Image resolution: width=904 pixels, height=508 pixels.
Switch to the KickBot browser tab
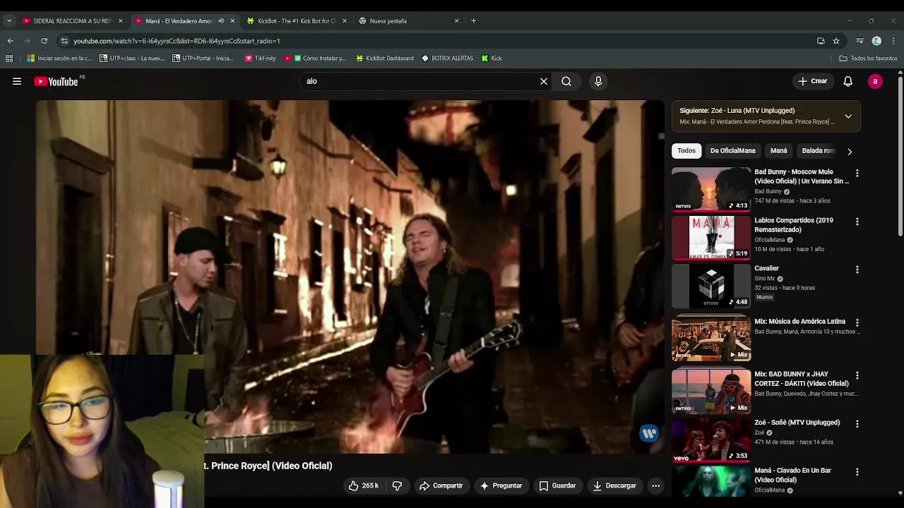[x=297, y=20]
